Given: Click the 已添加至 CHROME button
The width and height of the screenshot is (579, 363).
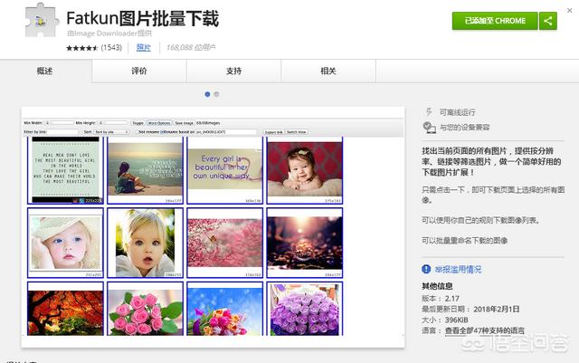Looking at the screenshot, I should 495,21.
